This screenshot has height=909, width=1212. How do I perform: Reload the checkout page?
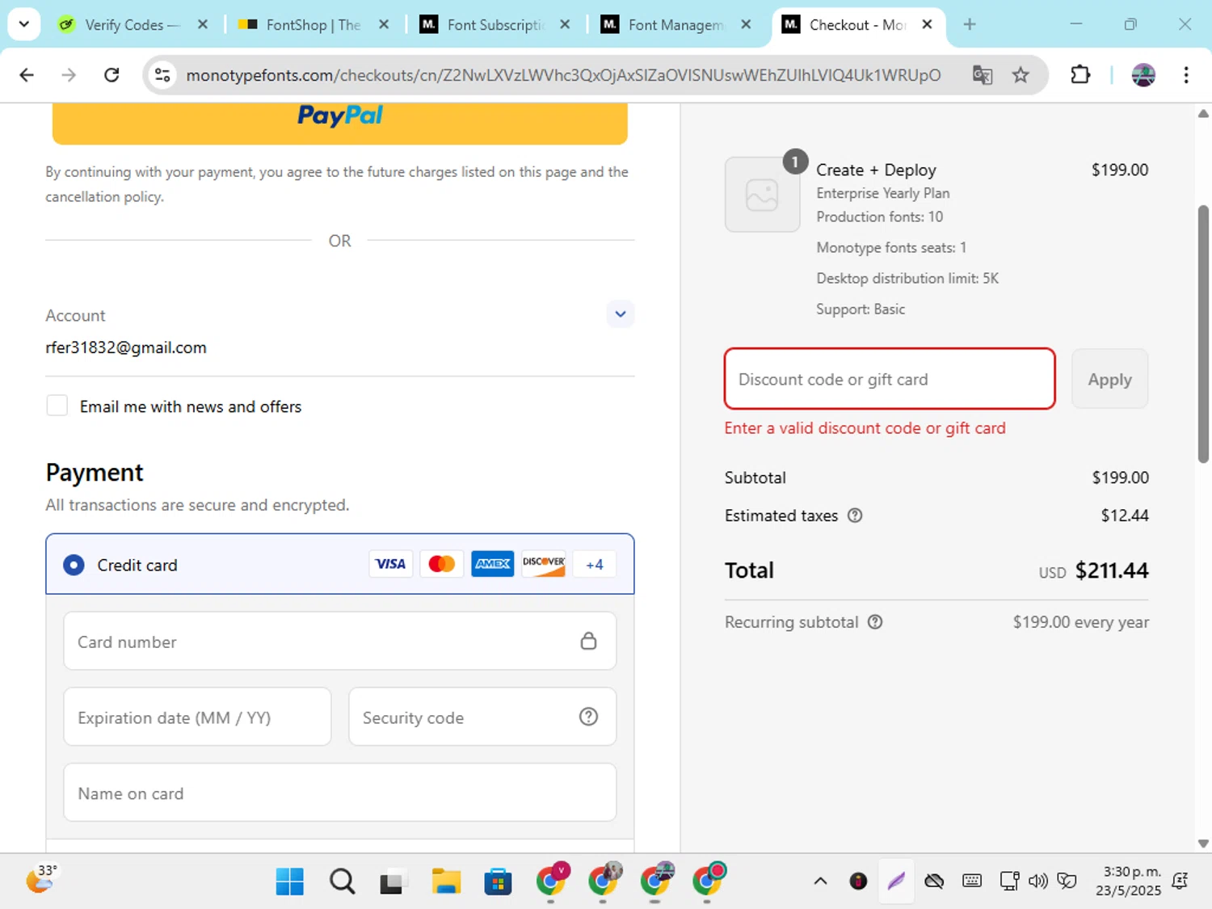pos(112,75)
